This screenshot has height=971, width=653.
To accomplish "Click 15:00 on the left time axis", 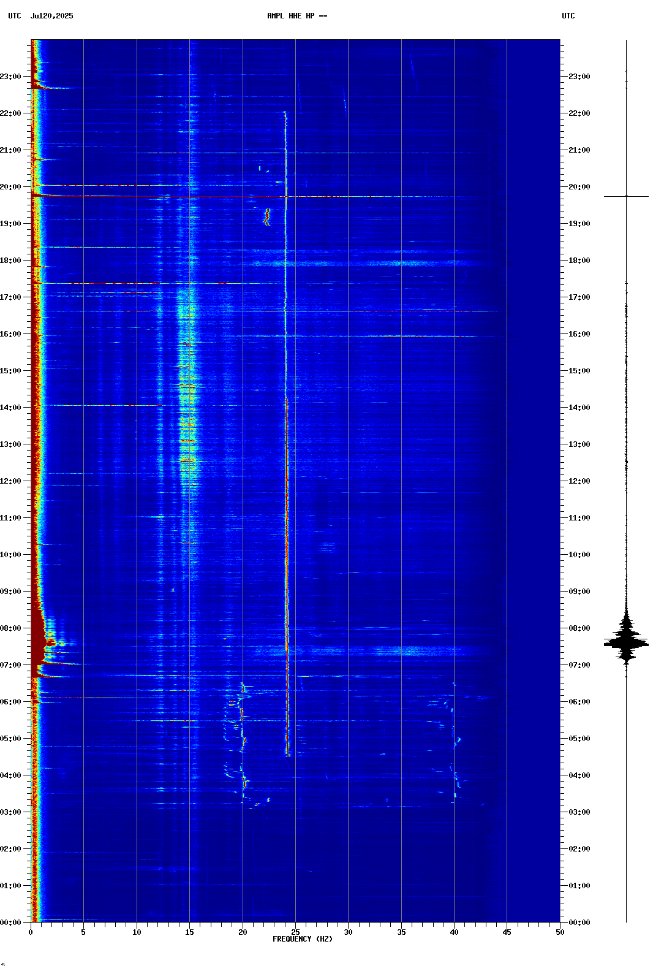I will pos(10,371).
